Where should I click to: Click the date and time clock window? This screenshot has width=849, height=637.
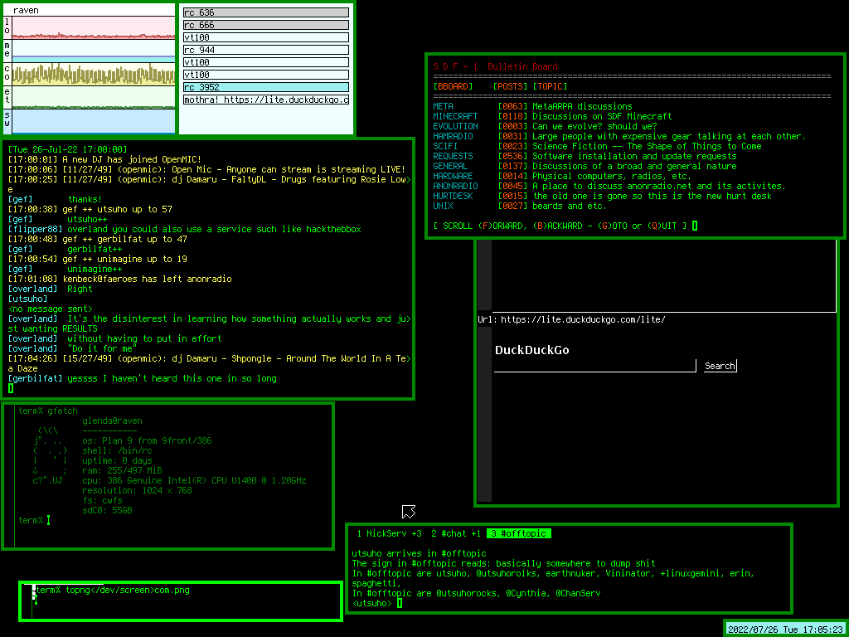pos(785,629)
